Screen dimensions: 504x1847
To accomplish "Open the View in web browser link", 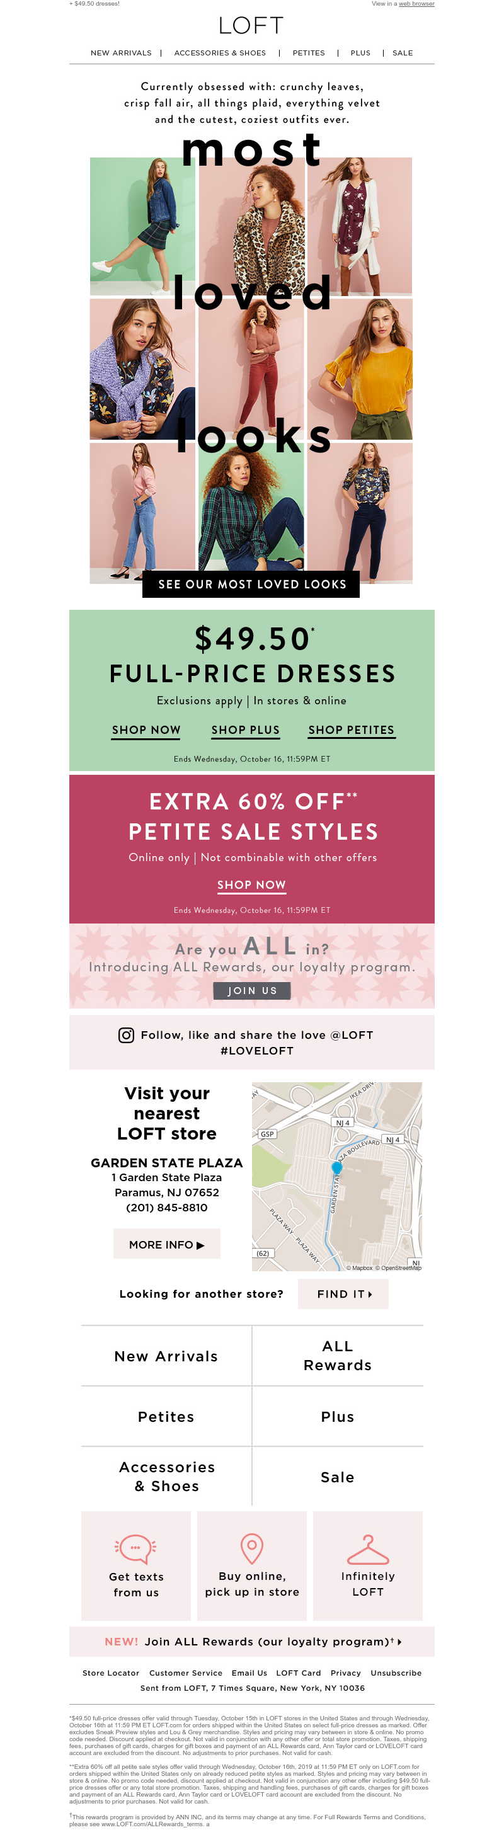I will (x=416, y=4).
